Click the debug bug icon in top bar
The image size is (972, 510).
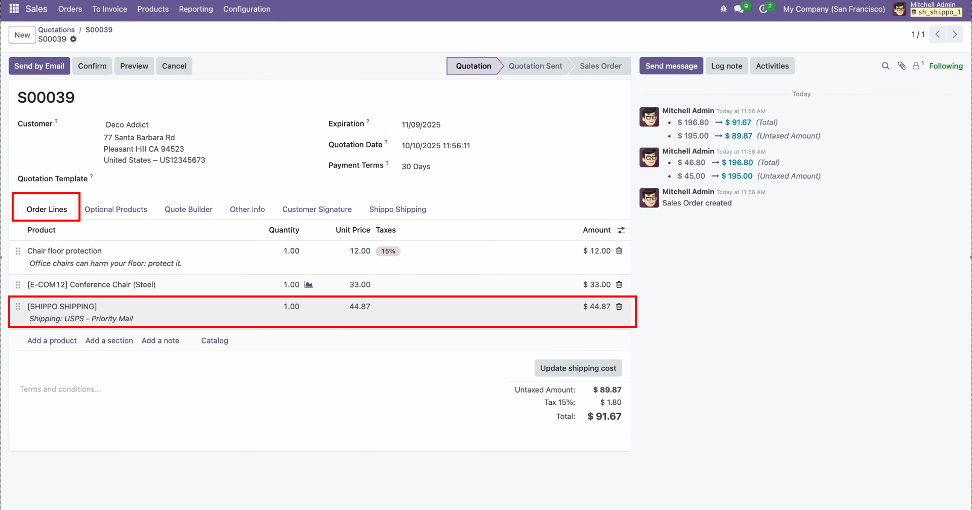(723, 9)
